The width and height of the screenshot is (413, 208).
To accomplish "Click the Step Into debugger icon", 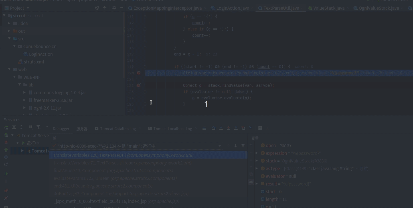I will 221,128.
